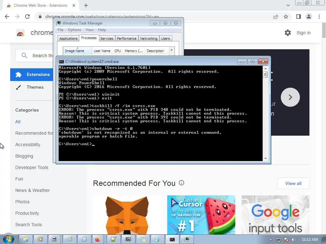The height and width of the screenshot is (244, 326).
Task: Close the Chrome Web Store tab
Action: click(x=74, y=5)
